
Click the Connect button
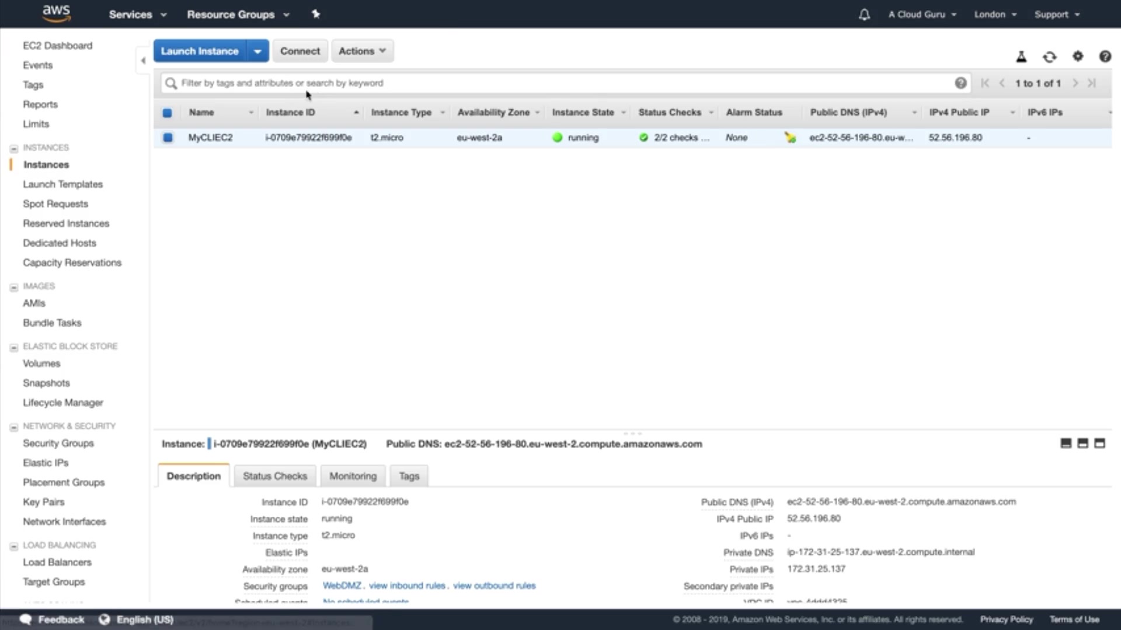300,51
